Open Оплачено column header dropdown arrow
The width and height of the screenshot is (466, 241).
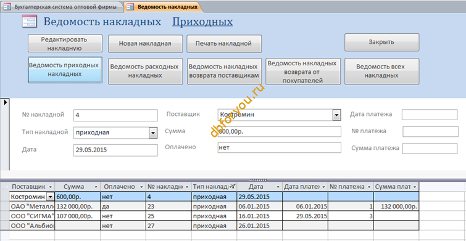coord(141,187)
